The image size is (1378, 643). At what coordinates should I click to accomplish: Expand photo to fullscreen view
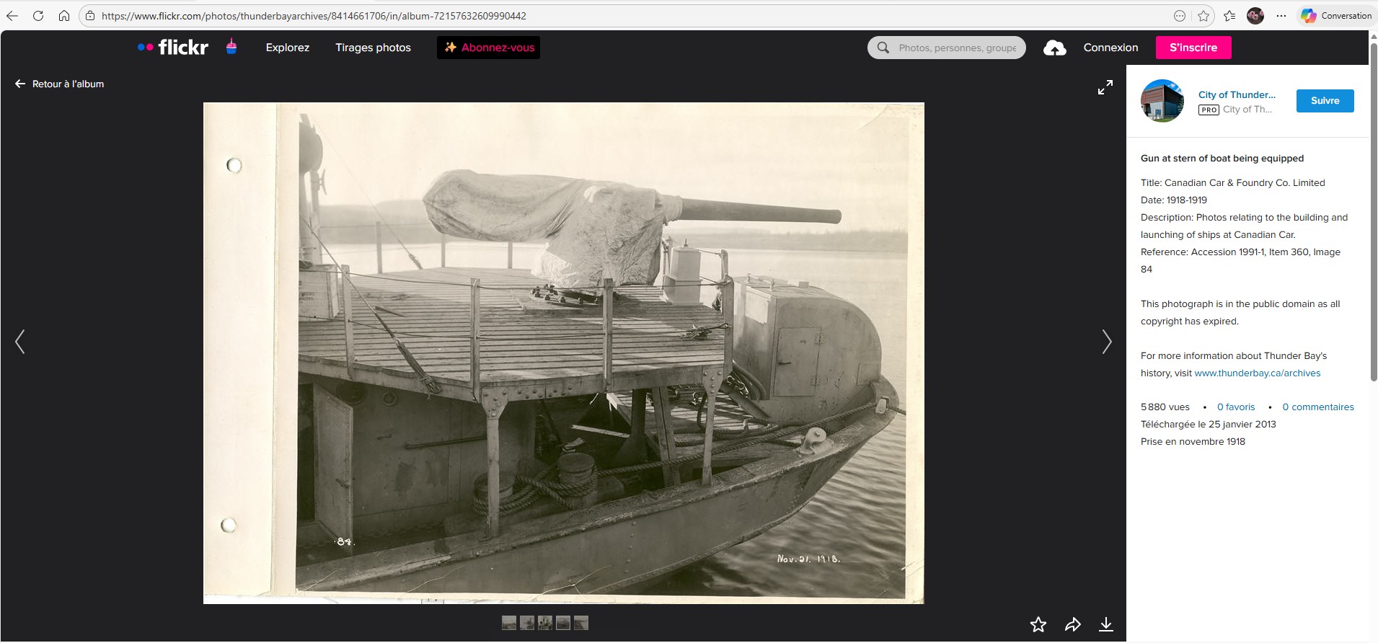1105,88
